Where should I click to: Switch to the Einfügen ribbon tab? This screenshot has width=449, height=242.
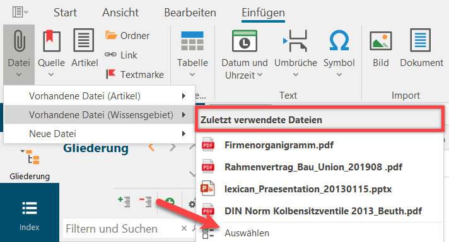click(263, 13)
